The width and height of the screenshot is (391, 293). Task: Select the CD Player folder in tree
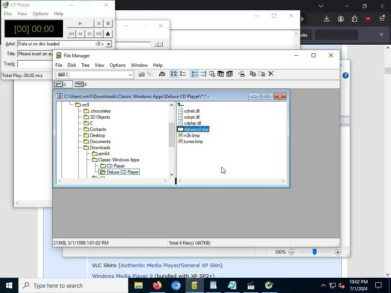(113, 166)
